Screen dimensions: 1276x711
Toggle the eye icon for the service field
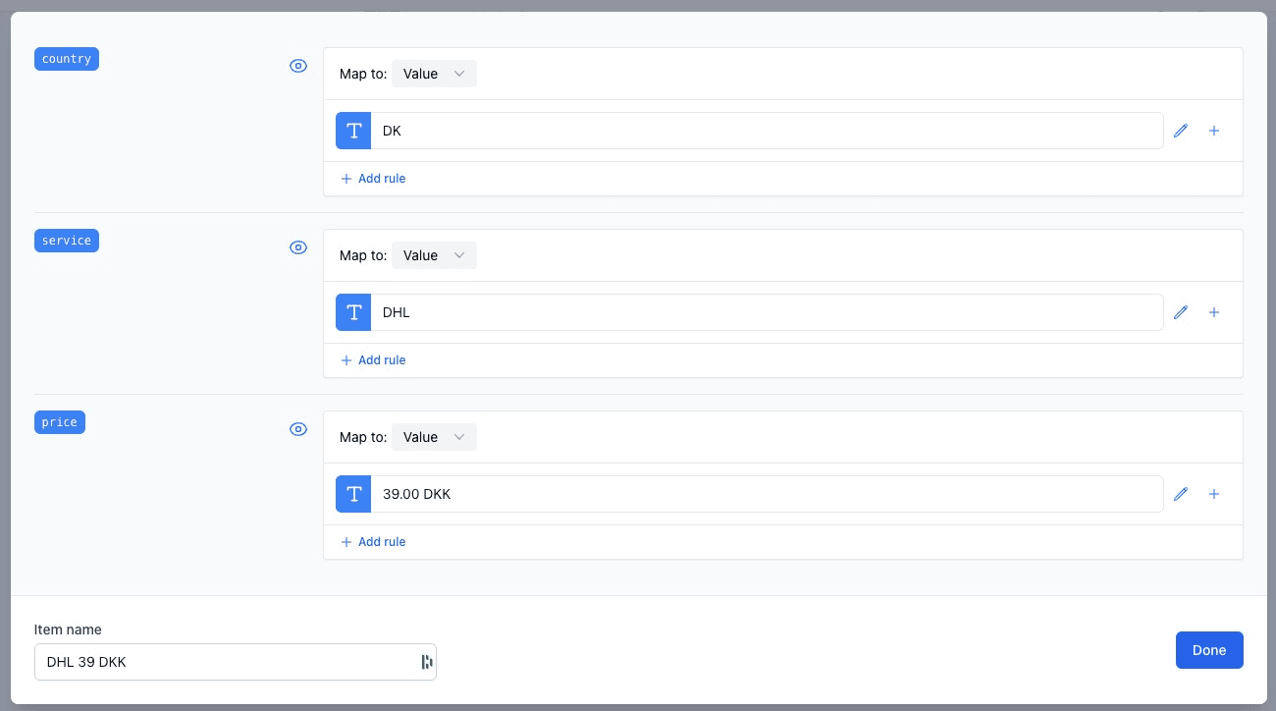coord(297,247)
